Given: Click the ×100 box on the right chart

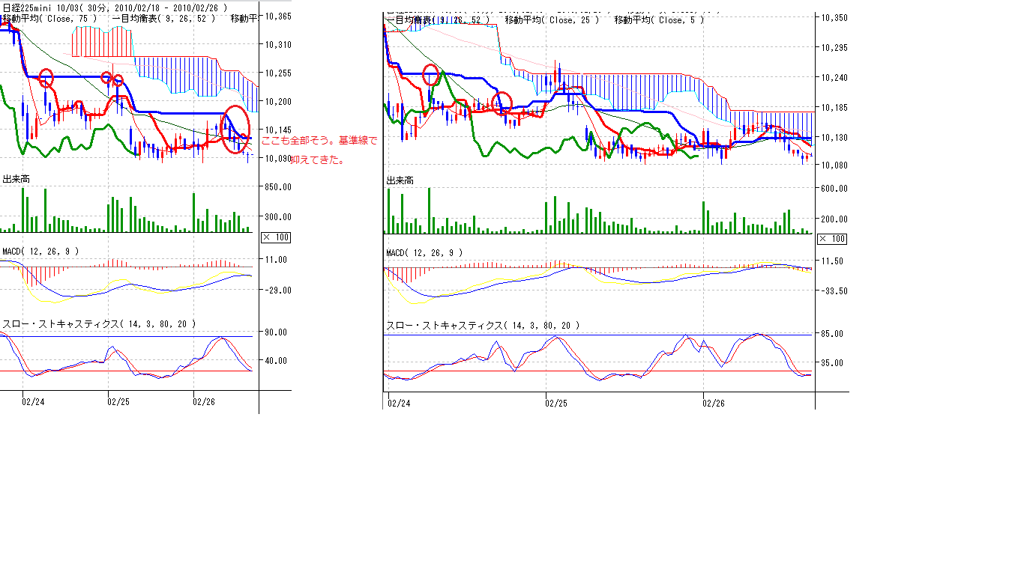Looking at the screenshot, I should point(831,238).
